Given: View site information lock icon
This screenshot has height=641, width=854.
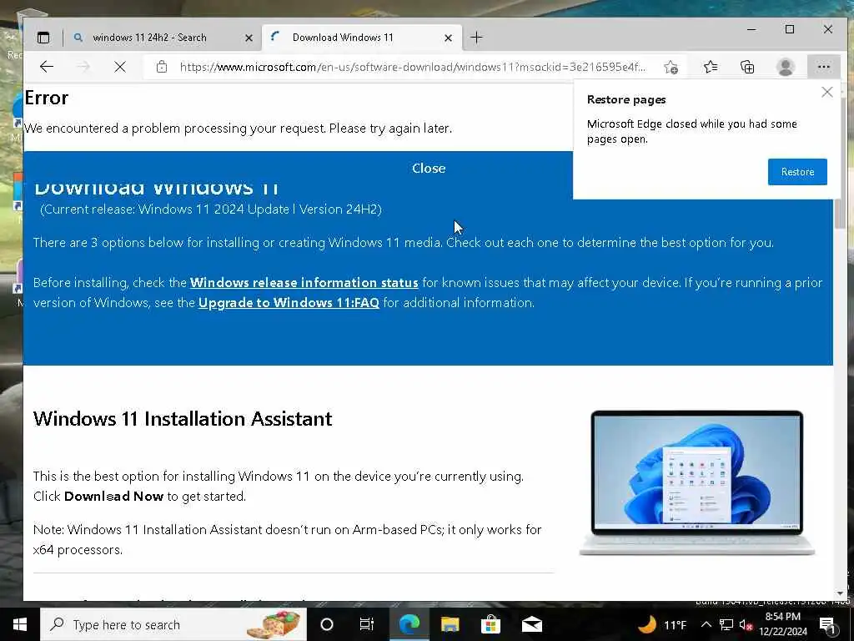Looking at the screenshot, I should [162, 67].
